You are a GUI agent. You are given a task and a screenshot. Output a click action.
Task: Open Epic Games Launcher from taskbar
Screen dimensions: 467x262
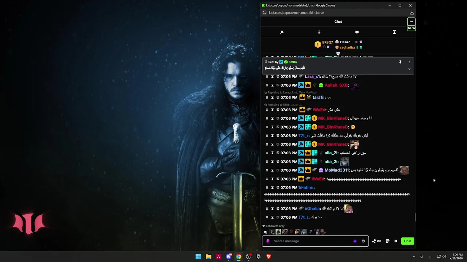259,257
